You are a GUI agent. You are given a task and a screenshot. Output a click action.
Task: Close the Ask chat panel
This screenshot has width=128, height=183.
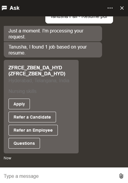click(x=122, y=8)
